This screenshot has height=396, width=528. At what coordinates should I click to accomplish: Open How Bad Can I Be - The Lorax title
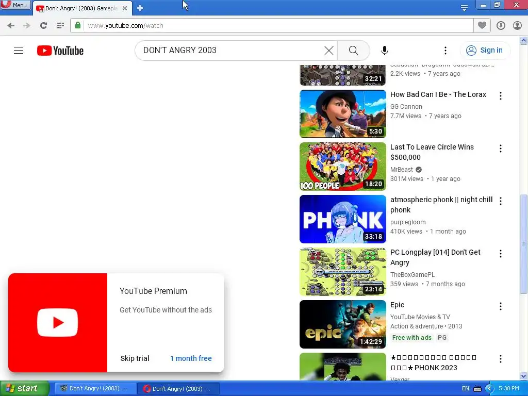tap(438, 95)
